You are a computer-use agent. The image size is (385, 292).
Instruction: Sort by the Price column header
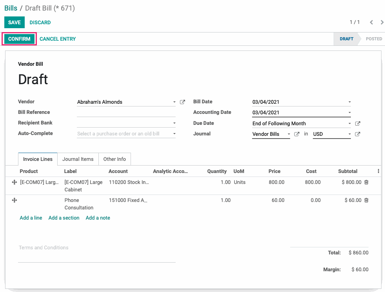tap(274, 171)
